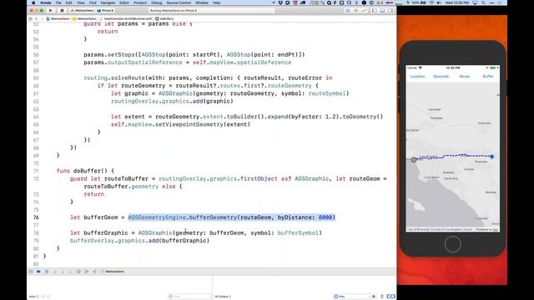Open the View menu
This screenshot has width=534, height=300.
(x=81, y=2)
